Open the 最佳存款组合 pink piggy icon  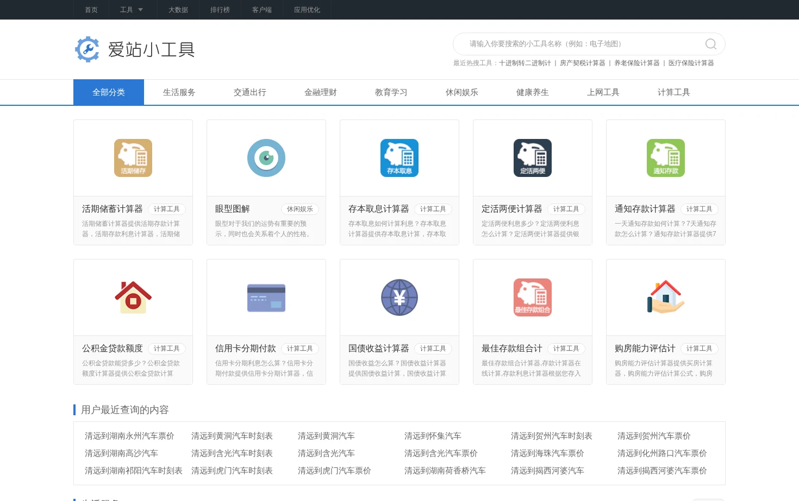point(533,297)
